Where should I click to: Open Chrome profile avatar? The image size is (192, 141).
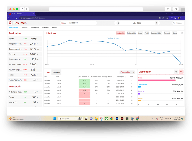click(x=179, y=18)
